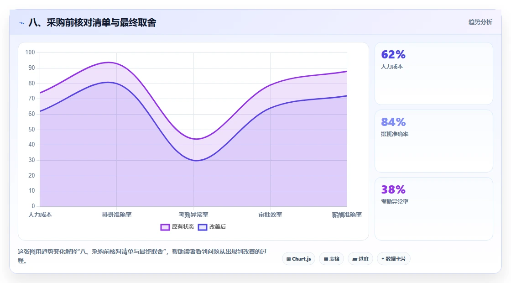Click the icon inside the 表格 tag
The width and height of the screenshot is (511, 283).
coord(326,259)
